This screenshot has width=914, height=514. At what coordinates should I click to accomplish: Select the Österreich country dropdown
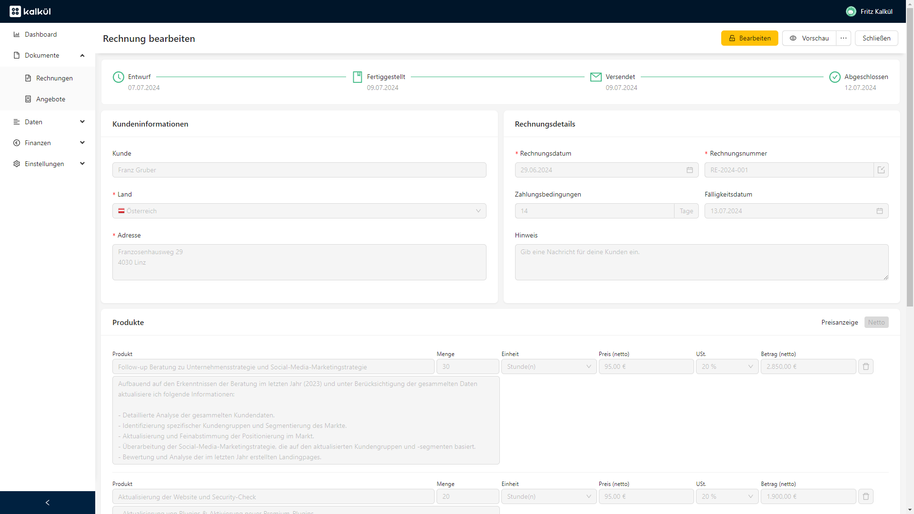299,211
